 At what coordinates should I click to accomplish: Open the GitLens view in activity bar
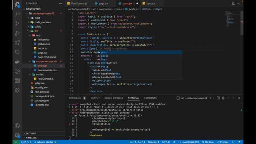click(17, 71)
